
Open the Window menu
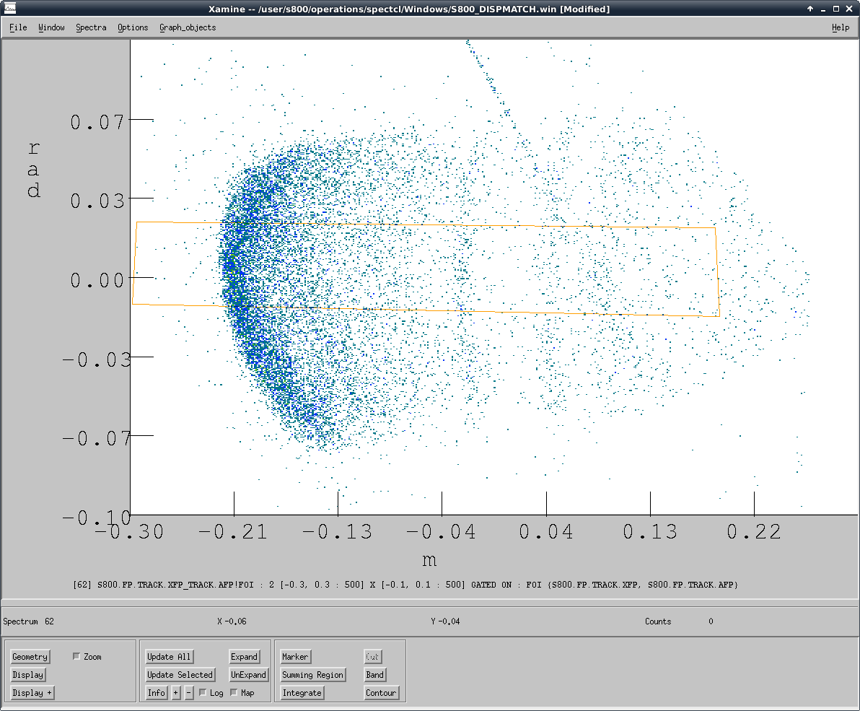[x=51, y=27]
